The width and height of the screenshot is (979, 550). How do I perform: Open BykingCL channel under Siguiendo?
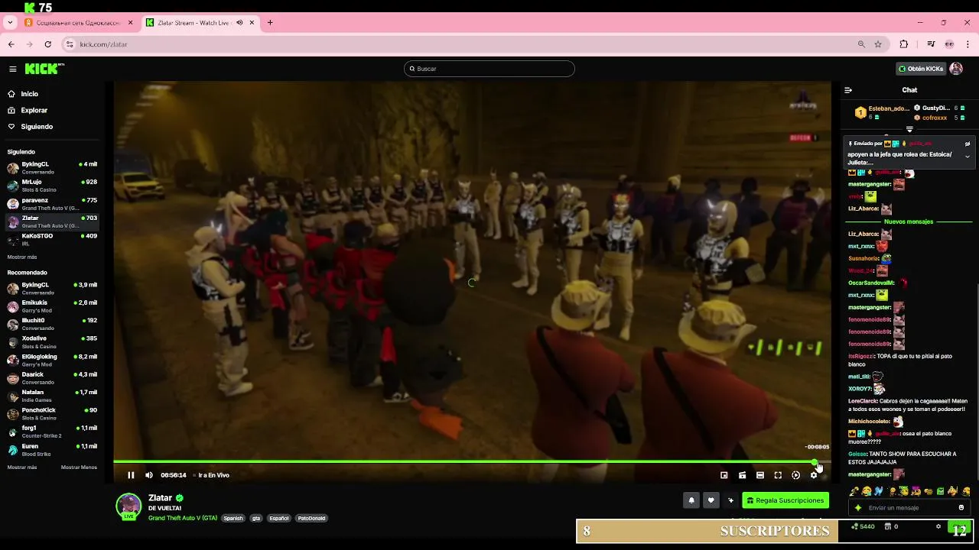pyautogui.click(x=52, y=167)
